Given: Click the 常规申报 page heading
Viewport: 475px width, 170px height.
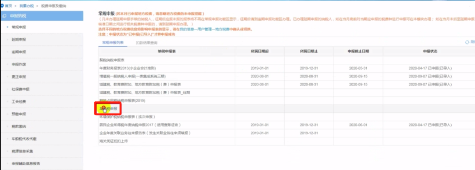Looking at the screenshot, I should [x=106, y=14].
